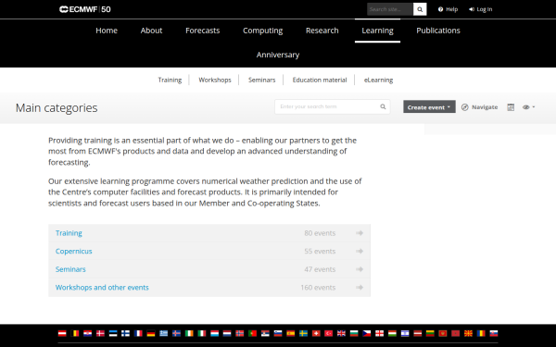The height and width of the screenshot is (347, 556).
Task: Click the Navigate button
Action: (479, 107)
